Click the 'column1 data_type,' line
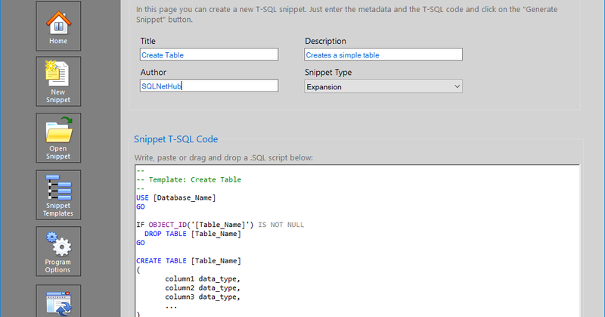 pos(203,278)
